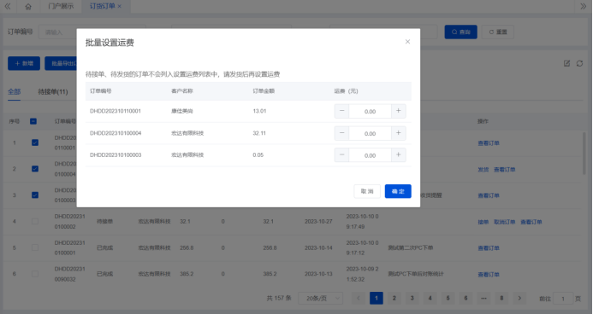Decrease freight for order DHDD202310100004
This screenshot has height=314, width=593.
(x=341, y=133)
